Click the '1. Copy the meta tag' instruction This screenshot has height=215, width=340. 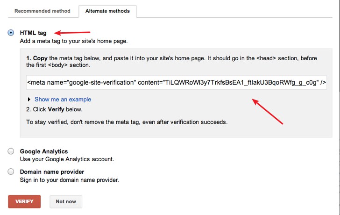[171, 62]
